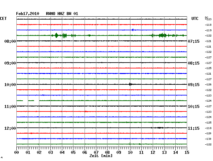Screen dimensions: 213x161
Task: Select the UTC axis heading
Action: tap(195, 19)
